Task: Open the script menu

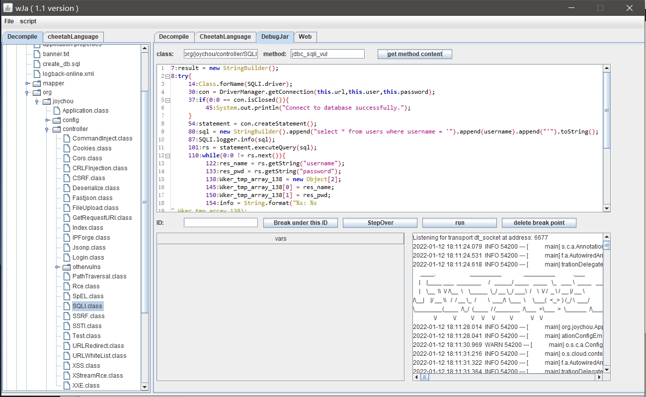Action: pyautogui.click(x=28, y=21)
